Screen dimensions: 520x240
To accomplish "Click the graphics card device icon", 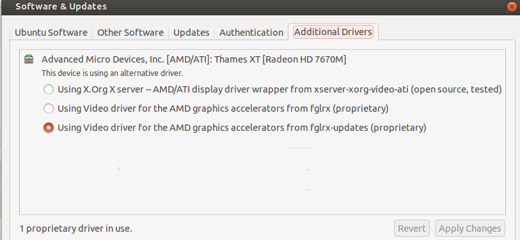I will 29,59.
